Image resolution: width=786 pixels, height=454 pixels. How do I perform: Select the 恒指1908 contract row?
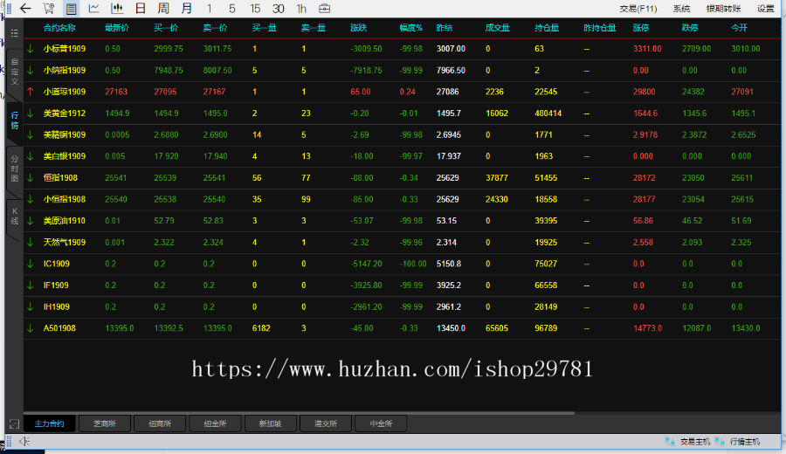tap(402, 178)
